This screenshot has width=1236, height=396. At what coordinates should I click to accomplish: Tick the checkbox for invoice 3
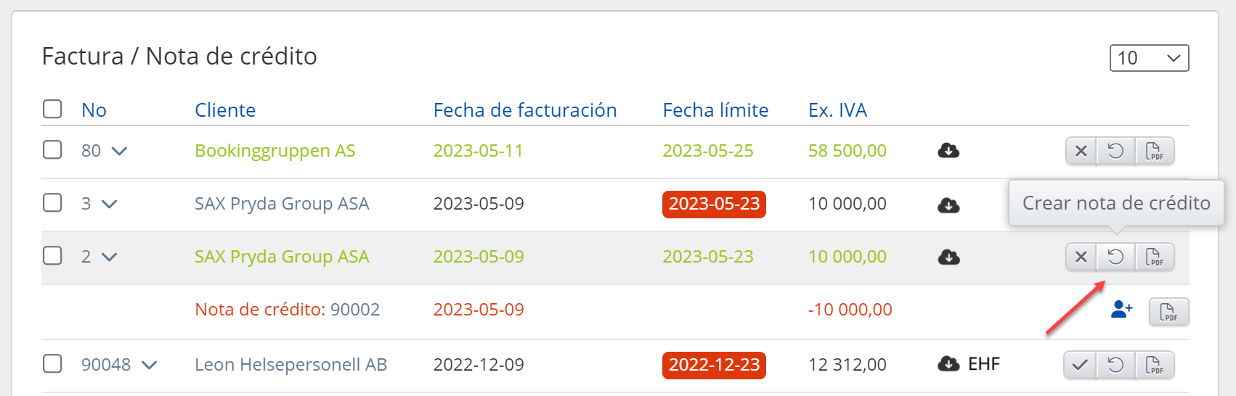[52, 203]
